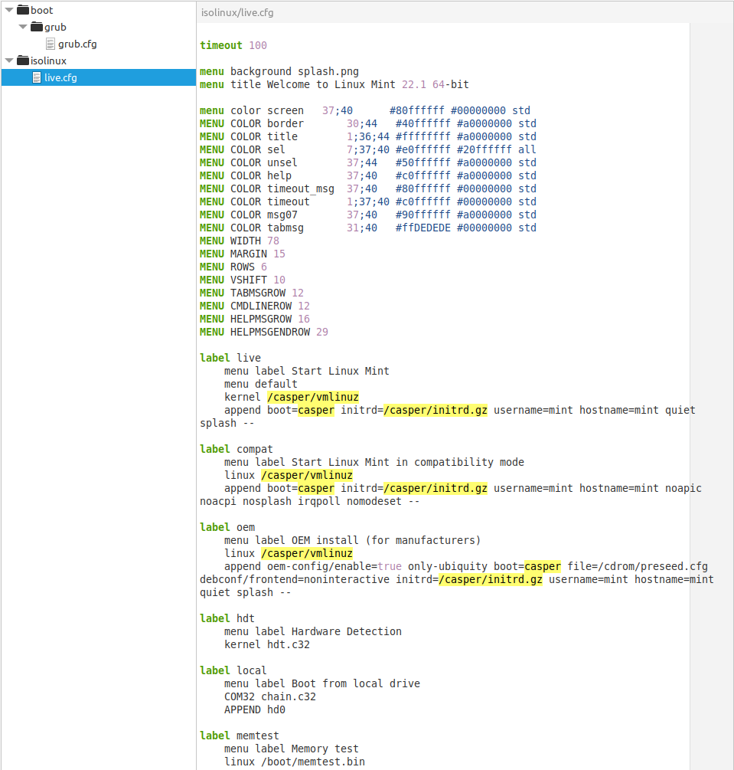Click the 'MENU COLOR unsel' line
The width and height of the screenshot is (734, 770).
click(x=368, y=162)
